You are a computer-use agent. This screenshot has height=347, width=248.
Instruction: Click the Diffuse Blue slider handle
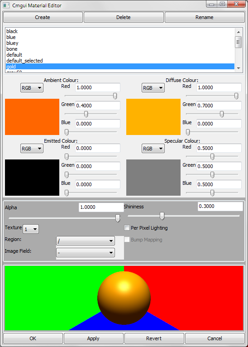pos(188,132)
